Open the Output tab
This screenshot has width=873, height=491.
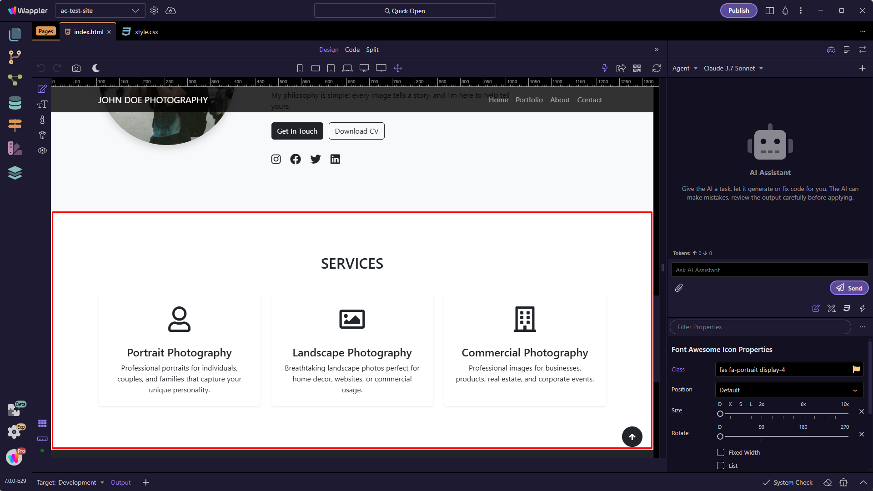pos(120,482)
